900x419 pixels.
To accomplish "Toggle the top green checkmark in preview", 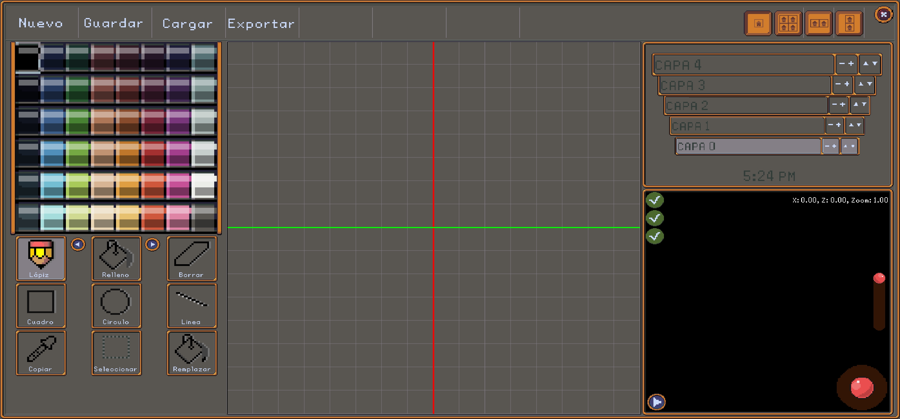I will click(x=655, y=200).
